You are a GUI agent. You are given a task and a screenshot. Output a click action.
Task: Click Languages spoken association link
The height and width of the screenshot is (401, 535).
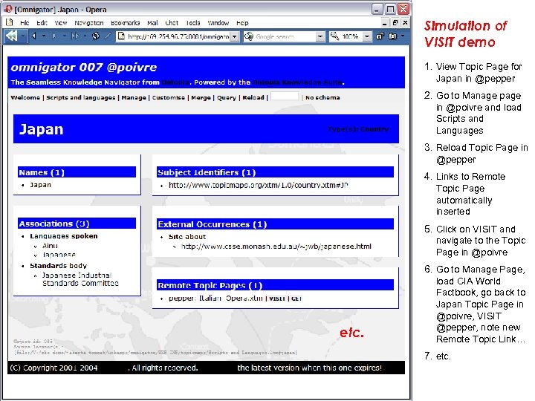click(x=64, y=236)
